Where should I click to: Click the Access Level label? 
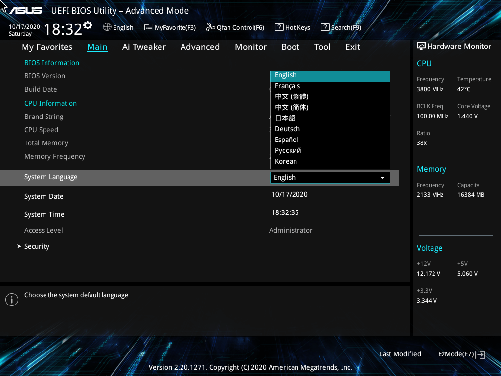(x=44, y=230)
